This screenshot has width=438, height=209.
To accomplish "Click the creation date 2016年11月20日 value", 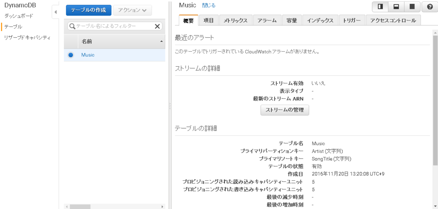I will tap(348, 174).
